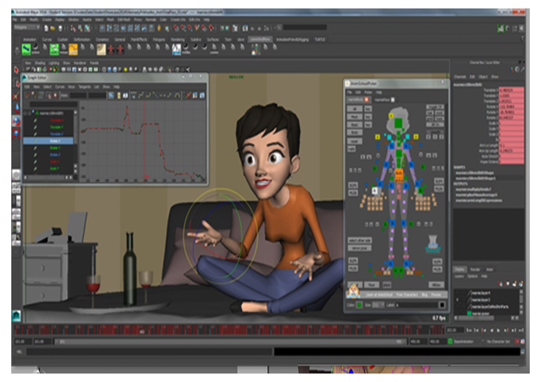Click the first magnet snap icon
This screenshot has height=382, width=541.
(176, 28)
